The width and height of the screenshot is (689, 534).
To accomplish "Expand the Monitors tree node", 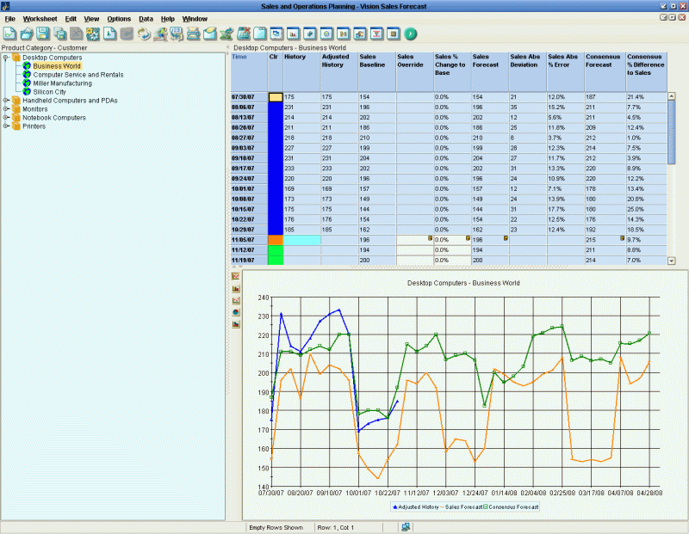I will click(6, 109).
